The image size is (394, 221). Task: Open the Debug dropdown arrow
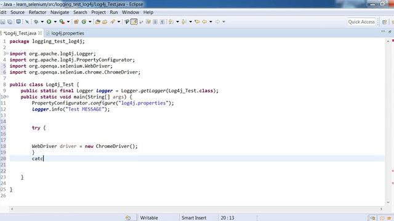coord(42,22)
